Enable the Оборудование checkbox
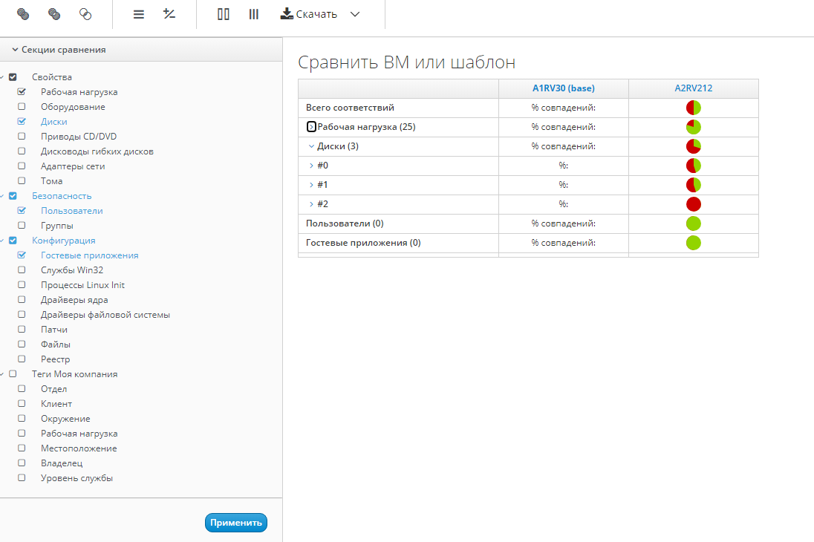 tap(22, 107)
